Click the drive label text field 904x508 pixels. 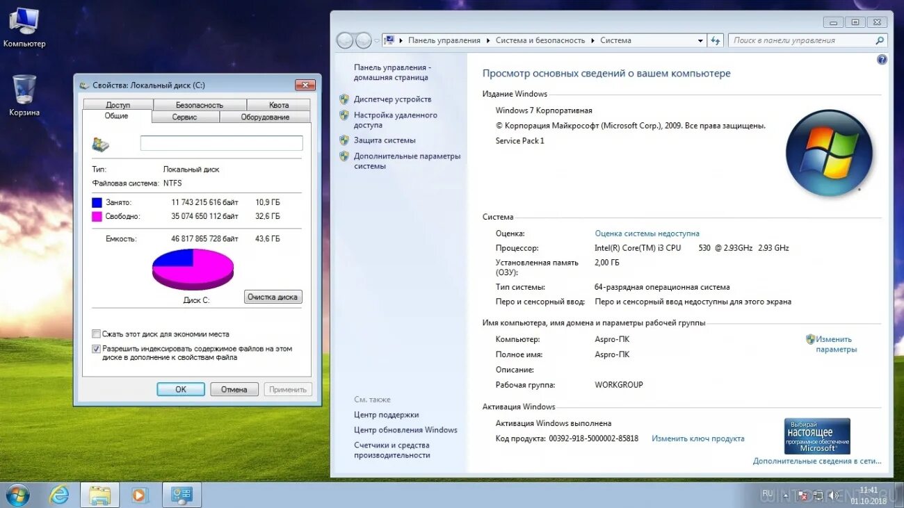(x=222, y=143)
